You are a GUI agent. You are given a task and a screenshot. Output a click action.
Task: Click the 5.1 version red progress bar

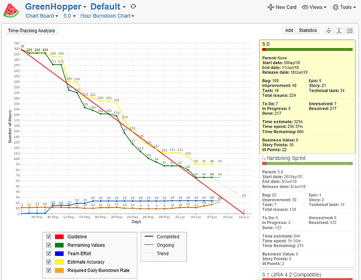pos(307,279)
